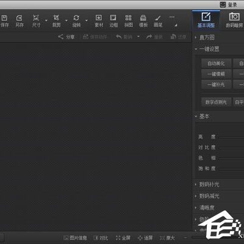This screenshot has width=244, height=244.
Task: Click the 分享 (Share) icon
Action: [x=60, y=37]
